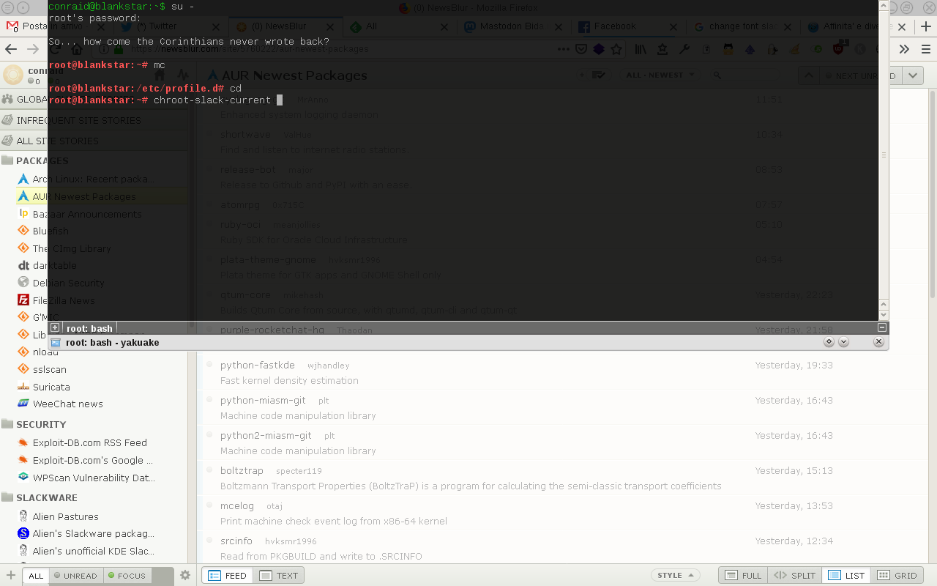Switch layout to FULL
937x586 pixels.
click(744, 576)
